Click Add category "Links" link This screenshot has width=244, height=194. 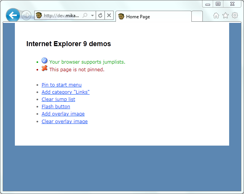[66, 92]
